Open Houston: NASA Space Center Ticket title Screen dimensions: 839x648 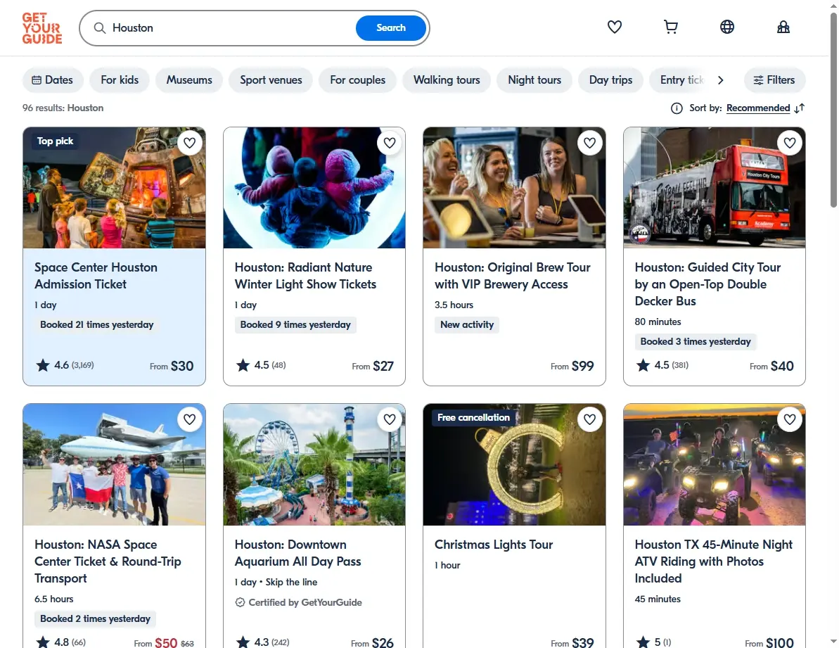click(108, 561)
